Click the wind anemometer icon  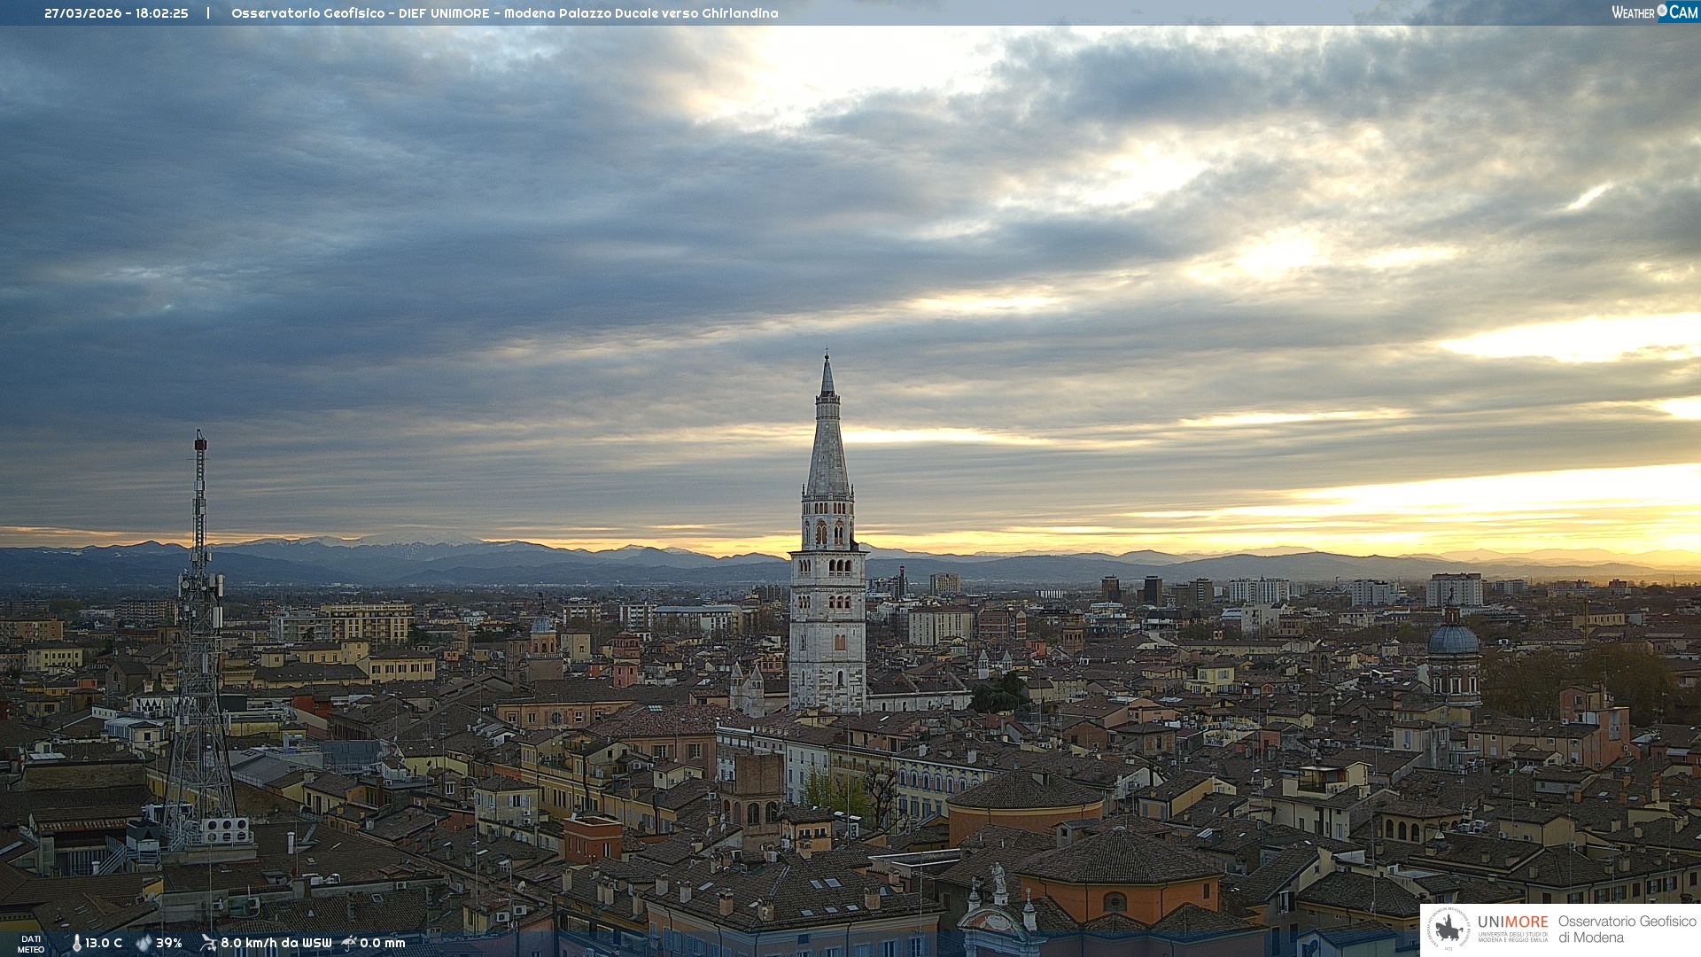click(x=208, y=943)
